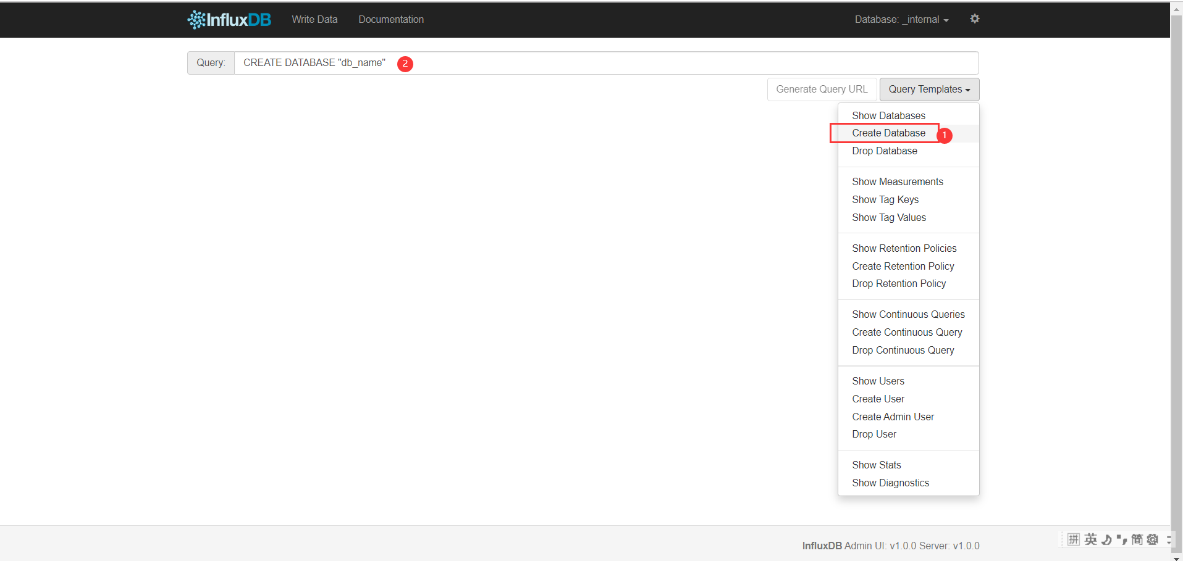Open the settings gear icon

[x=975, y=19]
